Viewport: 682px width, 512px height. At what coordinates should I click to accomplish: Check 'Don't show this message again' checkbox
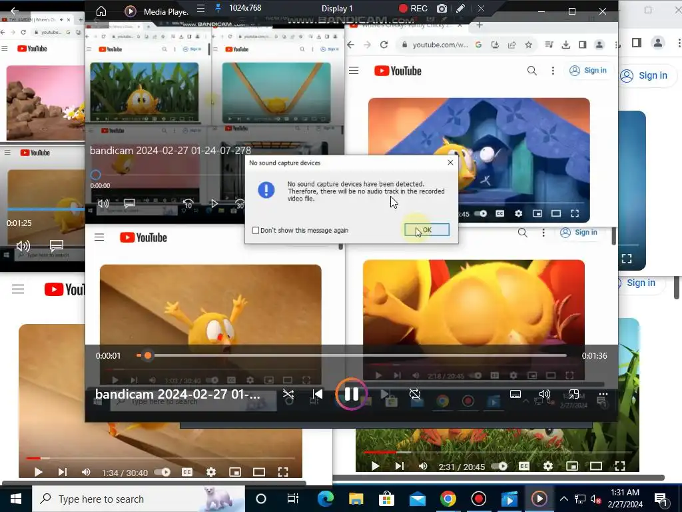coord(256,230)
